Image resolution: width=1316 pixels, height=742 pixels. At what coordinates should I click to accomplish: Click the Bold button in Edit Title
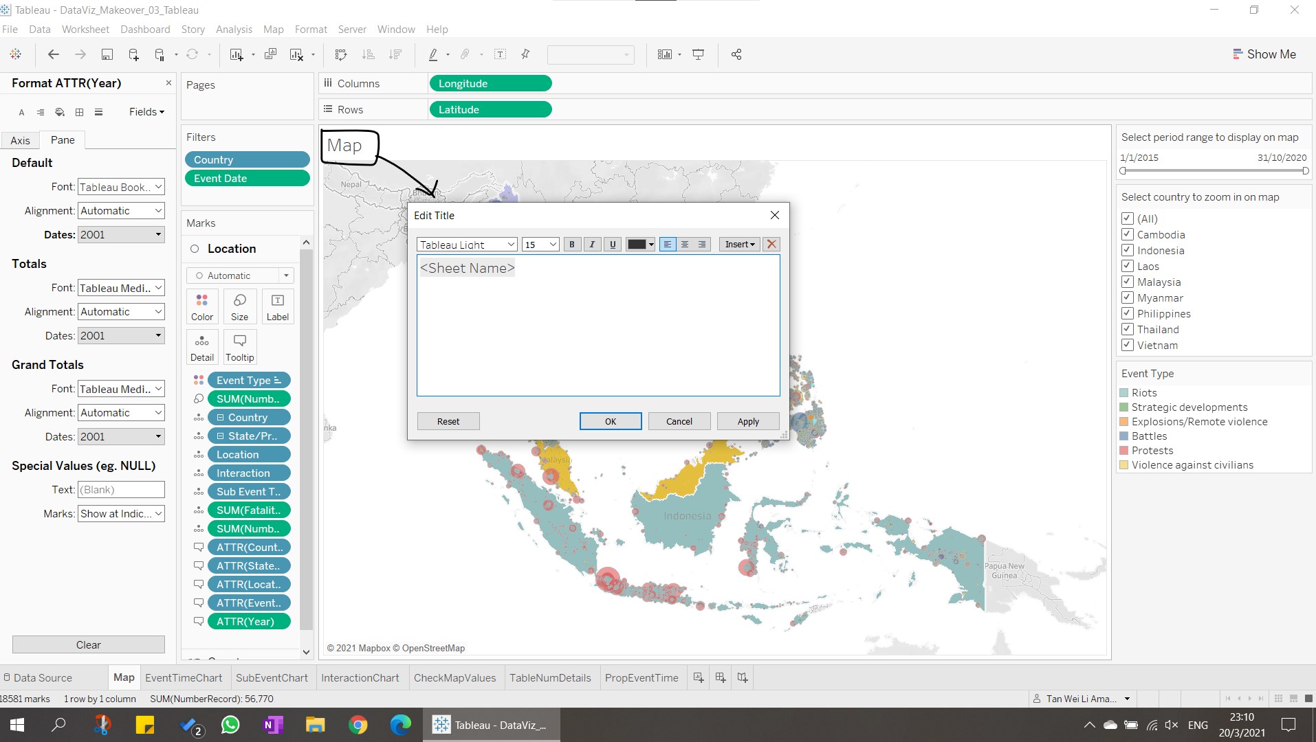pos(571,245)
